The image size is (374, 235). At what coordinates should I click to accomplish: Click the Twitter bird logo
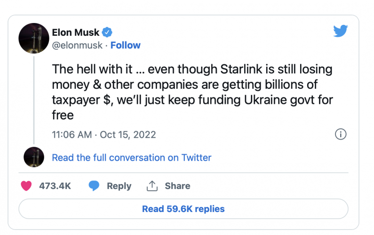(340, 31)
